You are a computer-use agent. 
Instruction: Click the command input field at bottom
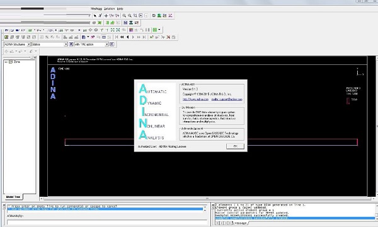[107, 222]
